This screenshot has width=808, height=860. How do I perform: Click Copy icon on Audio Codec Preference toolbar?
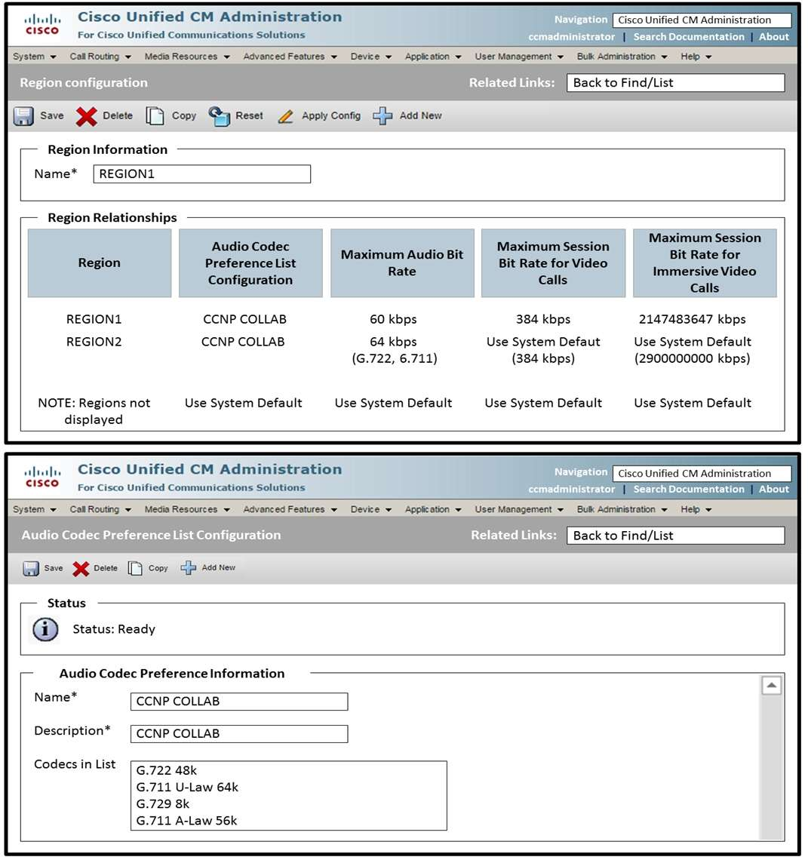[x=135, y=568]
